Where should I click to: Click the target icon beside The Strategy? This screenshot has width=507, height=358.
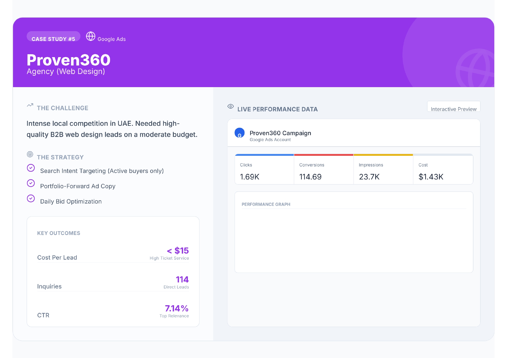[30, 154]
